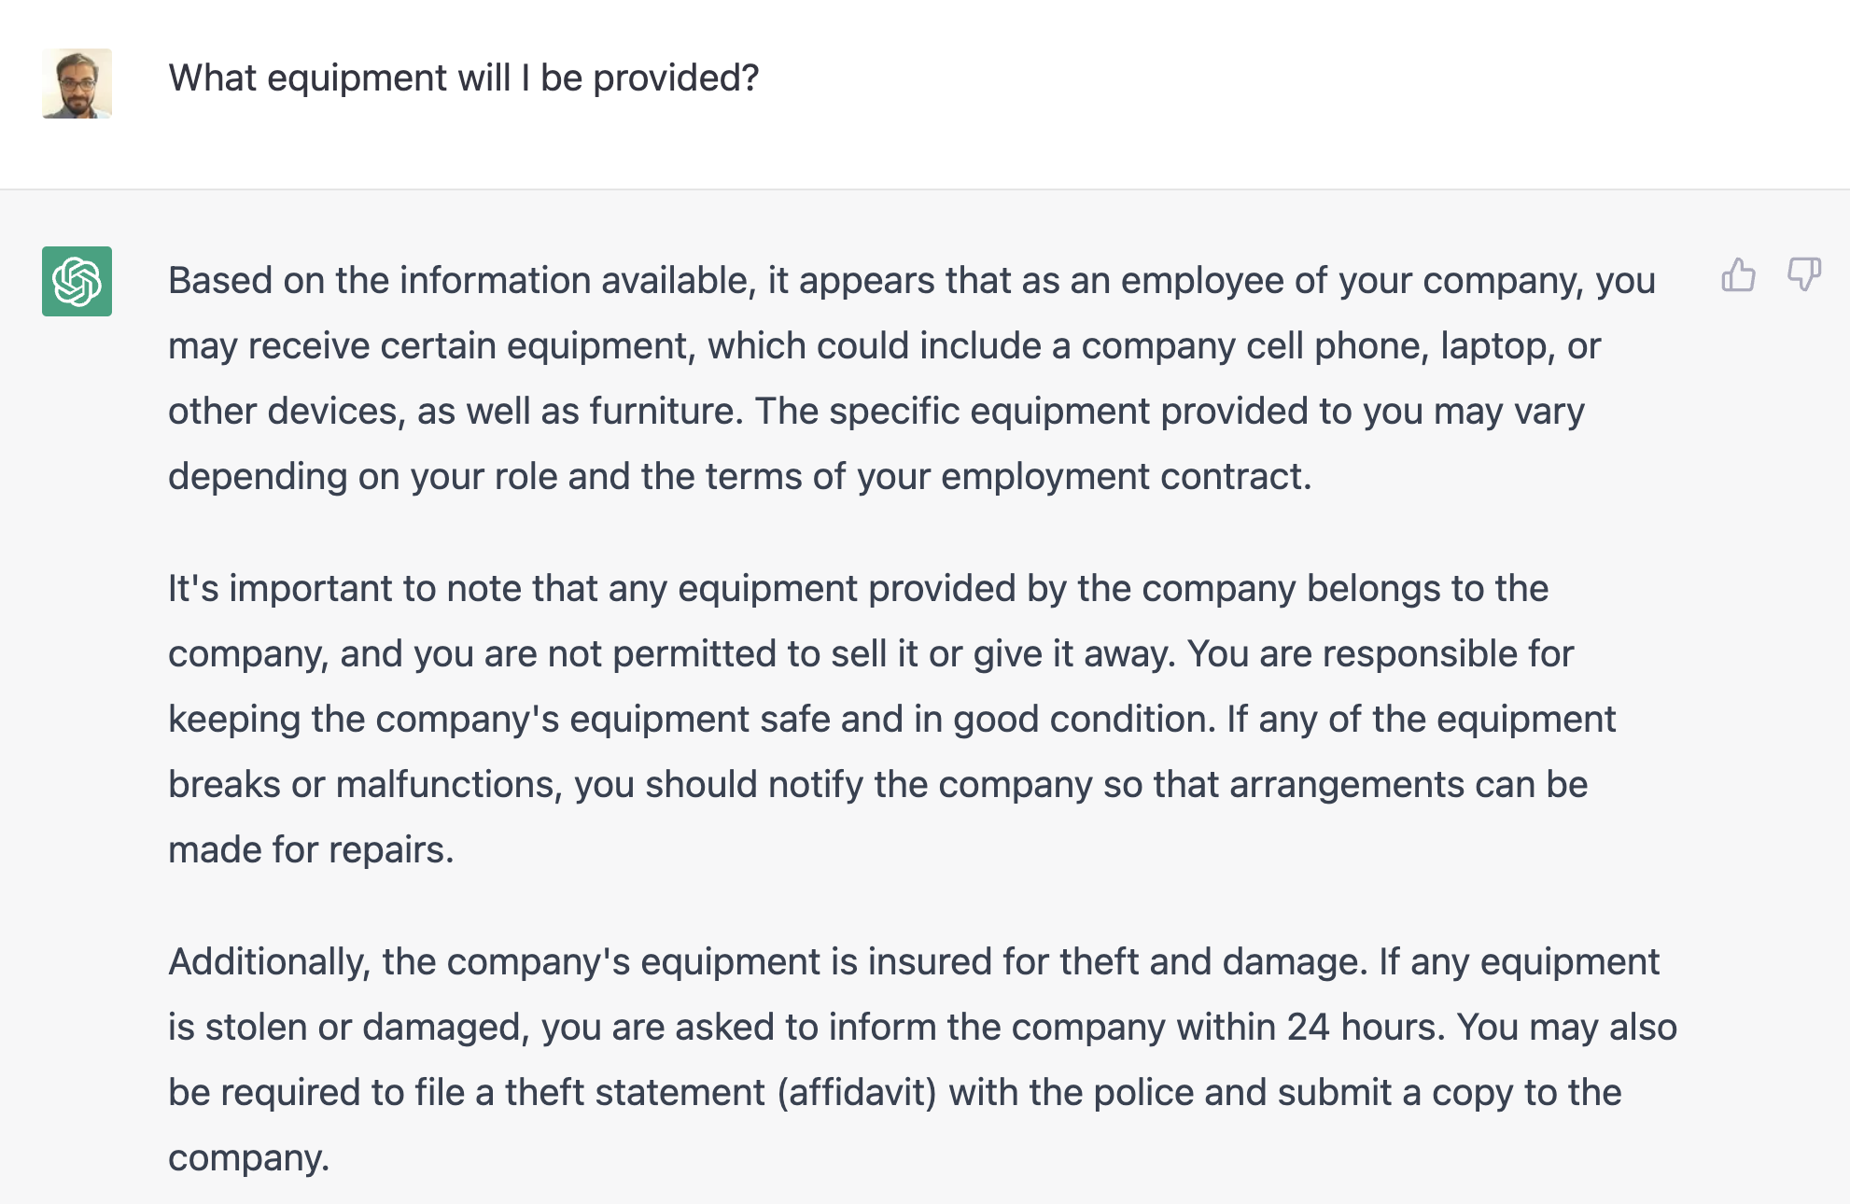Click the ChatGPT logo avatar beside the response
1850x1204 pixels.
click(77, 281)
